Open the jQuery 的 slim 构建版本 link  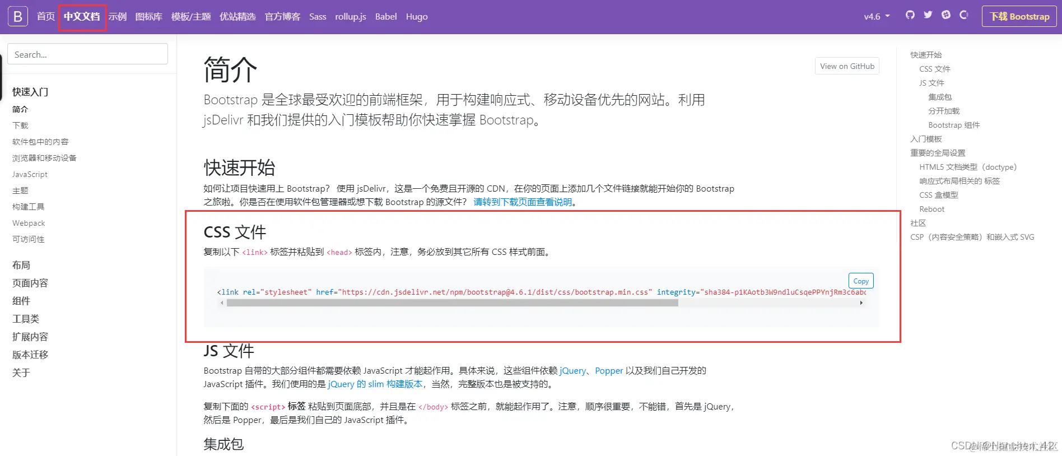pos(375,384)
